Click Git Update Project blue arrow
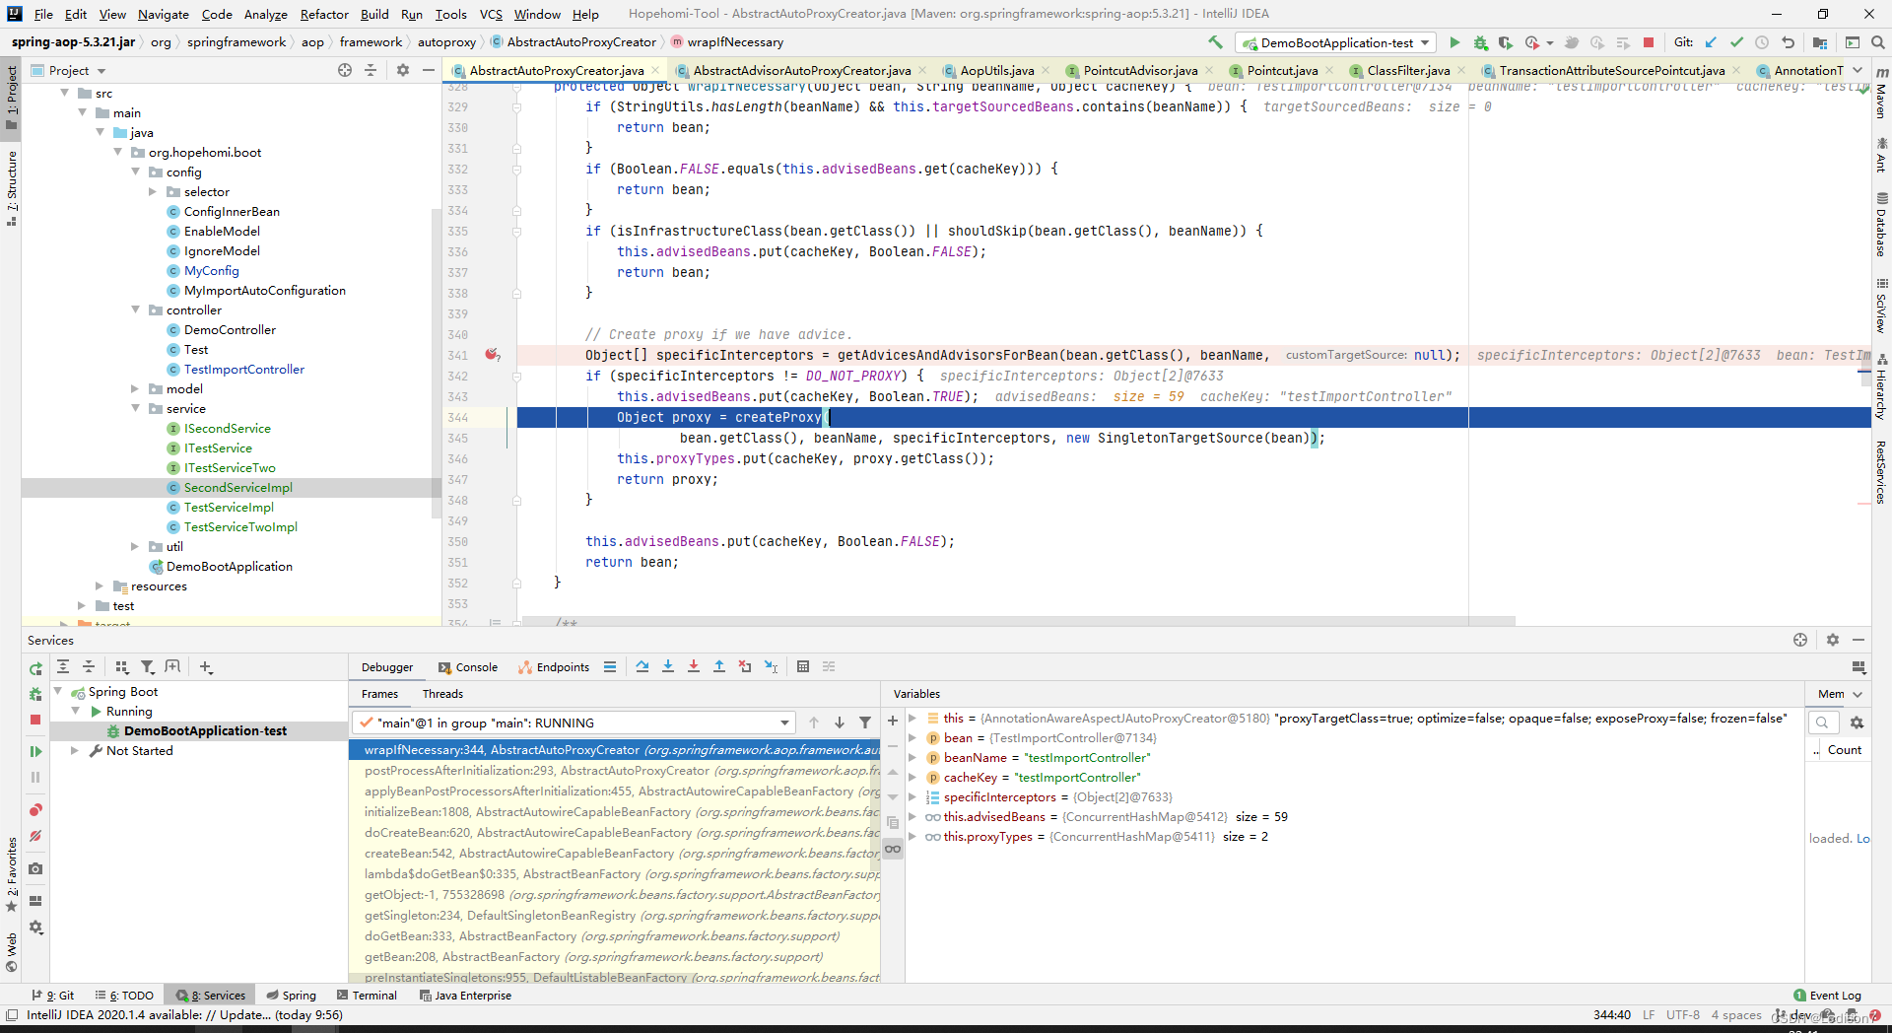Image resolution: width=1892 pixels, height=1033 pixels. click(x=1711, y=42)
